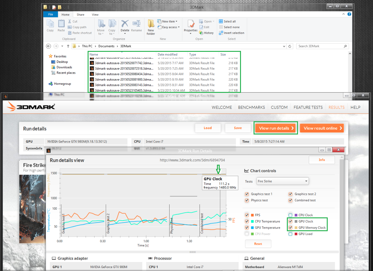373x271 pixels.
Task: Click the Info button
Action: click(322, 160)
